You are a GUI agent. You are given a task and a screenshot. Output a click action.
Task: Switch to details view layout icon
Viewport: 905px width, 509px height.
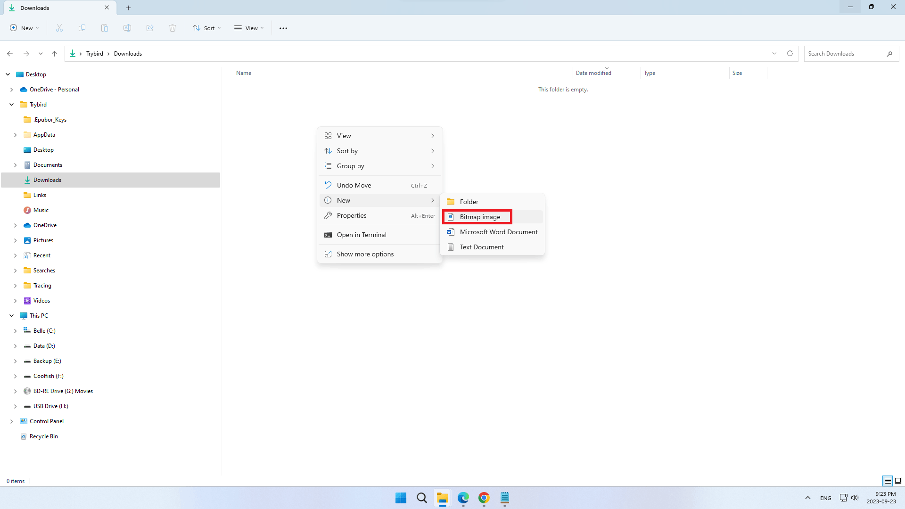[888, 481]
